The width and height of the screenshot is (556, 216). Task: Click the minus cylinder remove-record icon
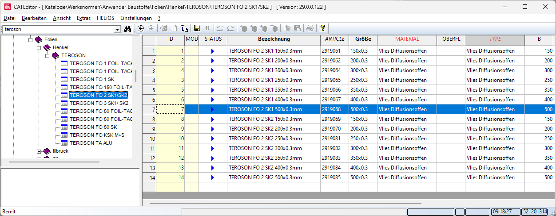[274, 28]
